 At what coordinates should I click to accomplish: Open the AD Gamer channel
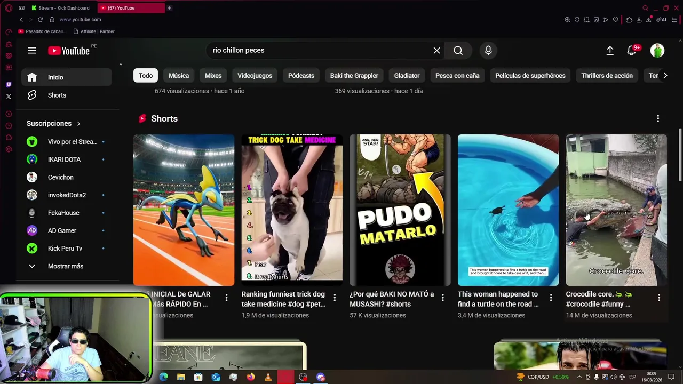coord(67,230)
